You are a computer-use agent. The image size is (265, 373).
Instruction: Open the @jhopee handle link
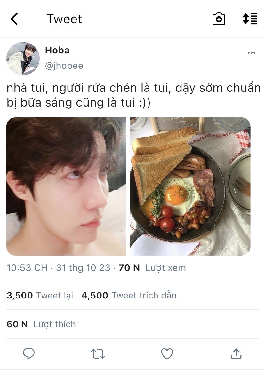(64, 66)
